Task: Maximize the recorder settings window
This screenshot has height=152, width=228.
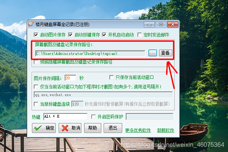Action: [x=161, y=24]
